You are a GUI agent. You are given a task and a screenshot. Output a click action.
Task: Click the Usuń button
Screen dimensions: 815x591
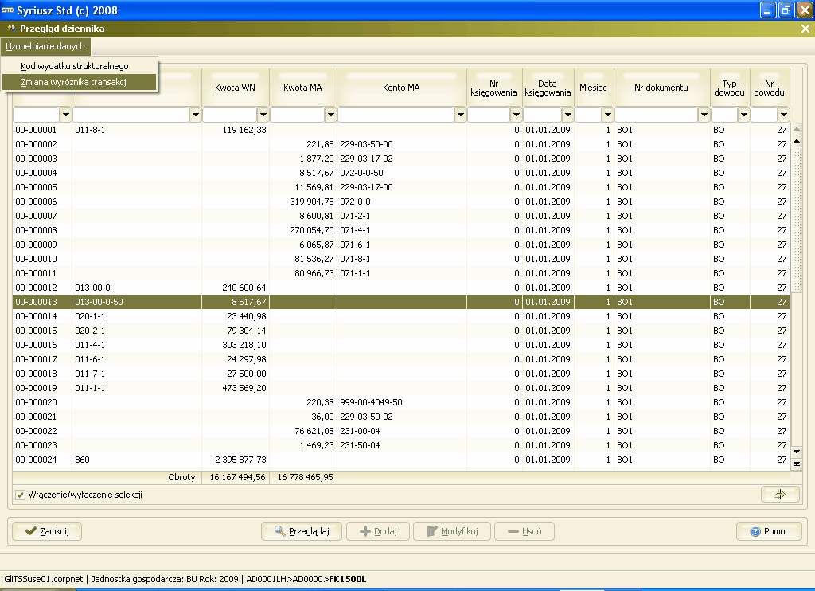(x=524, y=531)
